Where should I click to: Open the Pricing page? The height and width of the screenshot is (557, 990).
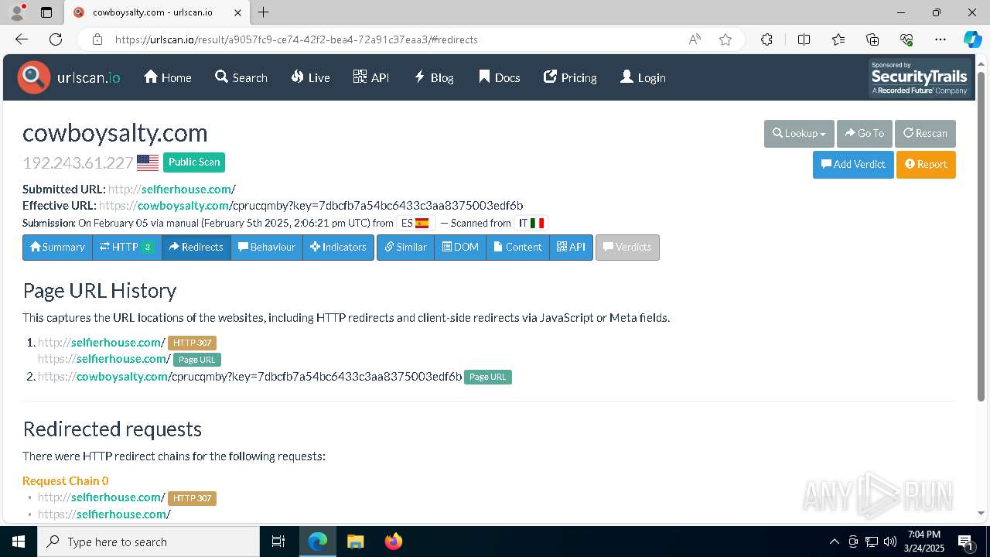point(570,77)
